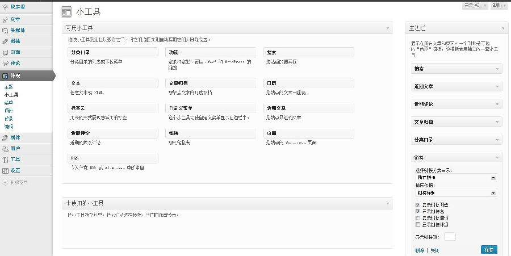Click the Settings (设置) icon in sidebar

click(5, 170)
